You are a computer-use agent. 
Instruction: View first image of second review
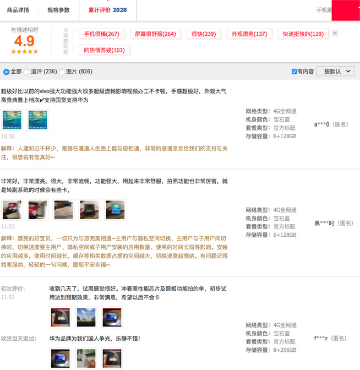pyautogui.click(x=12, y=210)
